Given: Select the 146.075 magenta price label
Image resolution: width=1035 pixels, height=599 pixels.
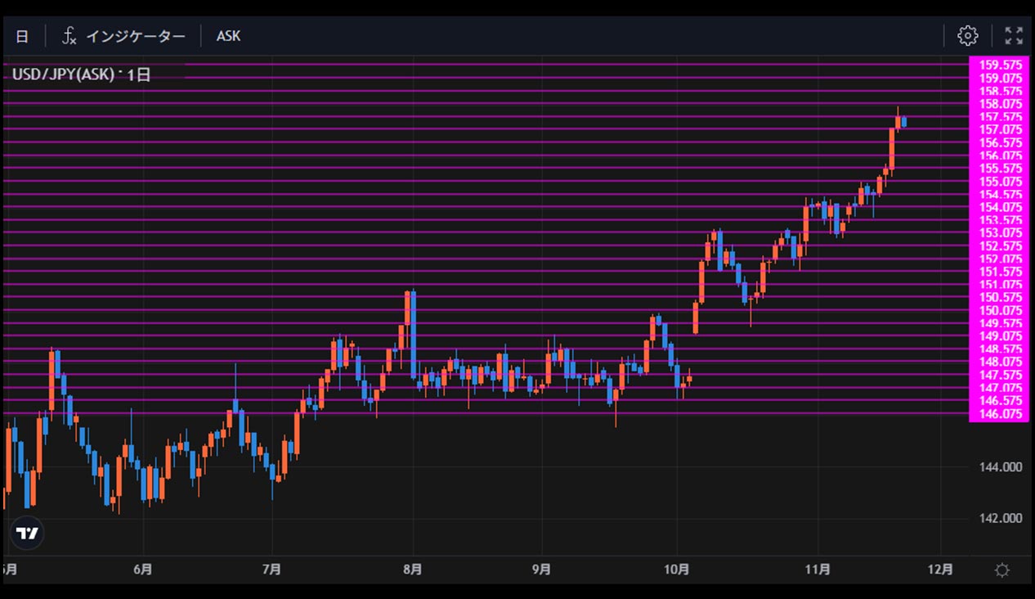Looking at the screenshot, I should (x=1000, y=414).
